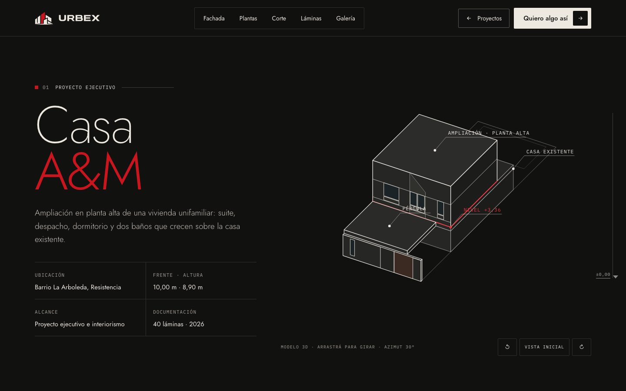Click the Pérgola label on model

(x=414, y=209)
